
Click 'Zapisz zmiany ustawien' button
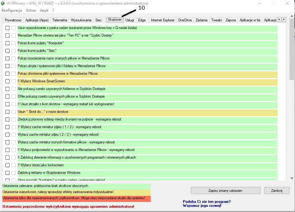(225, 191)
